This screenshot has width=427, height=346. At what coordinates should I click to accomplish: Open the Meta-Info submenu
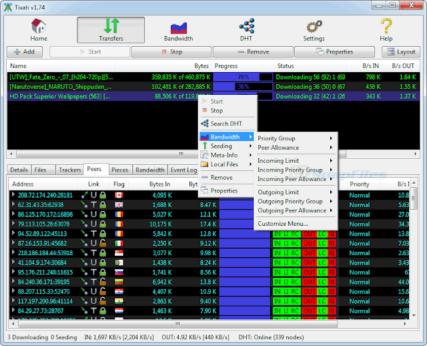coord(227,155)
